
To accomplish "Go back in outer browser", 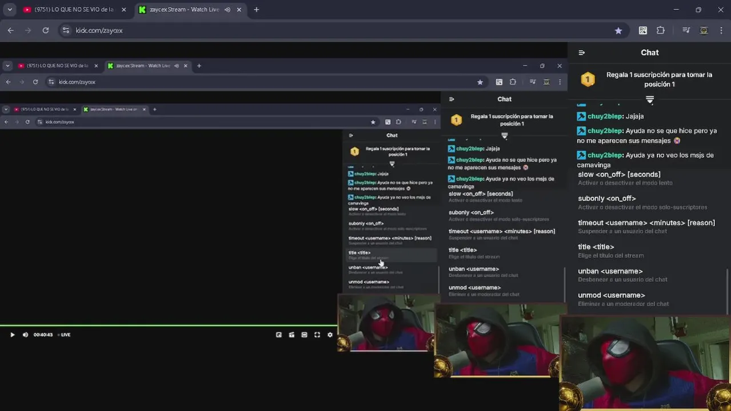I will point(10,30).
